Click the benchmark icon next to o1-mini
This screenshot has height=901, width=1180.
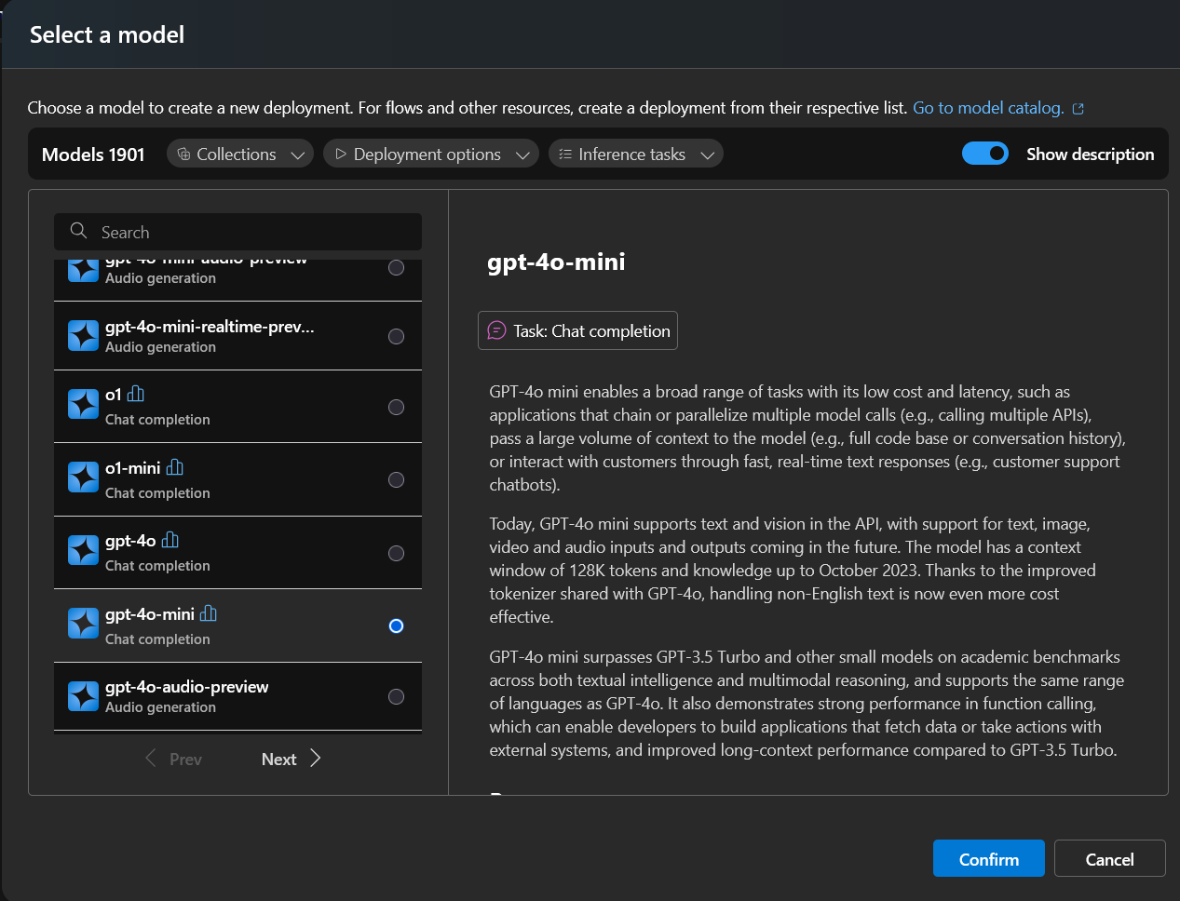tap(173, 467)
